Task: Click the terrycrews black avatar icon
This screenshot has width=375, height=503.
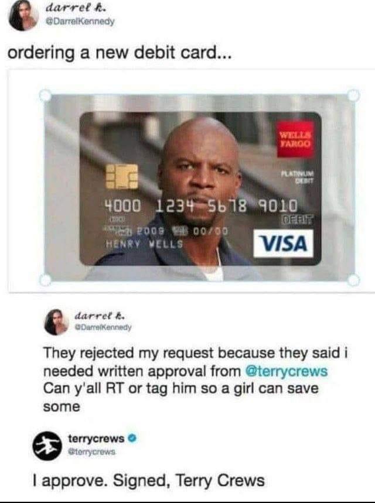Action: point(47,446)
